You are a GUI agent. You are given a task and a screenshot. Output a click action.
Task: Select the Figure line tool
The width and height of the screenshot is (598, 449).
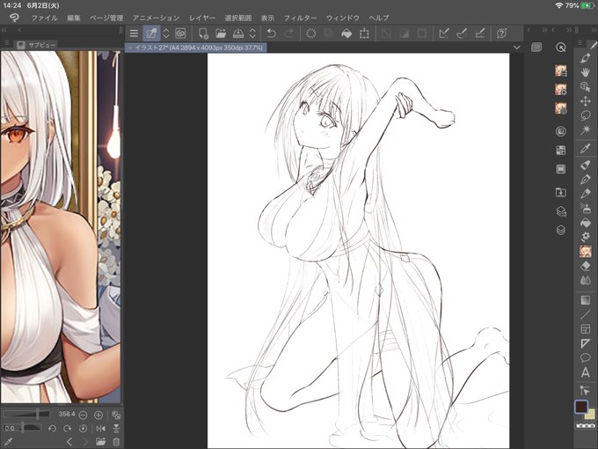[586, 314]
